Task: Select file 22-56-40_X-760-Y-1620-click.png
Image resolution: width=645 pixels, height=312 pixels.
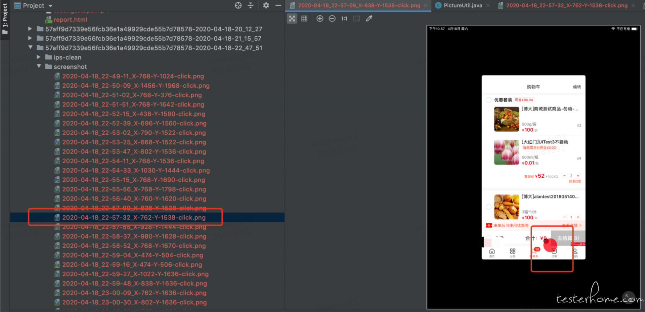Action: point(134,198)
